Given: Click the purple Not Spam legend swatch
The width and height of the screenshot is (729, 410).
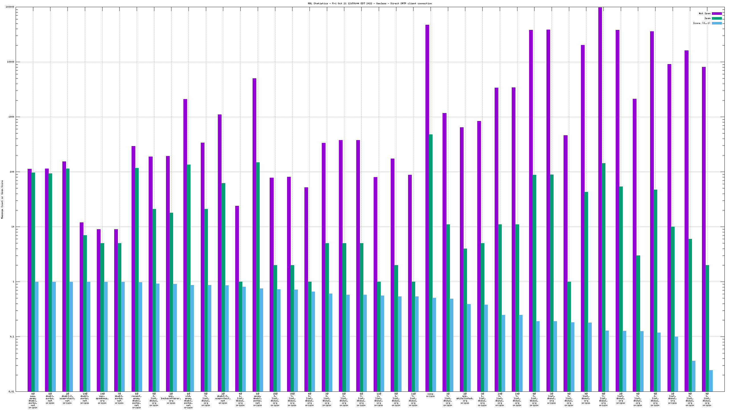Looking at the screenshot, I should point(717,13).
